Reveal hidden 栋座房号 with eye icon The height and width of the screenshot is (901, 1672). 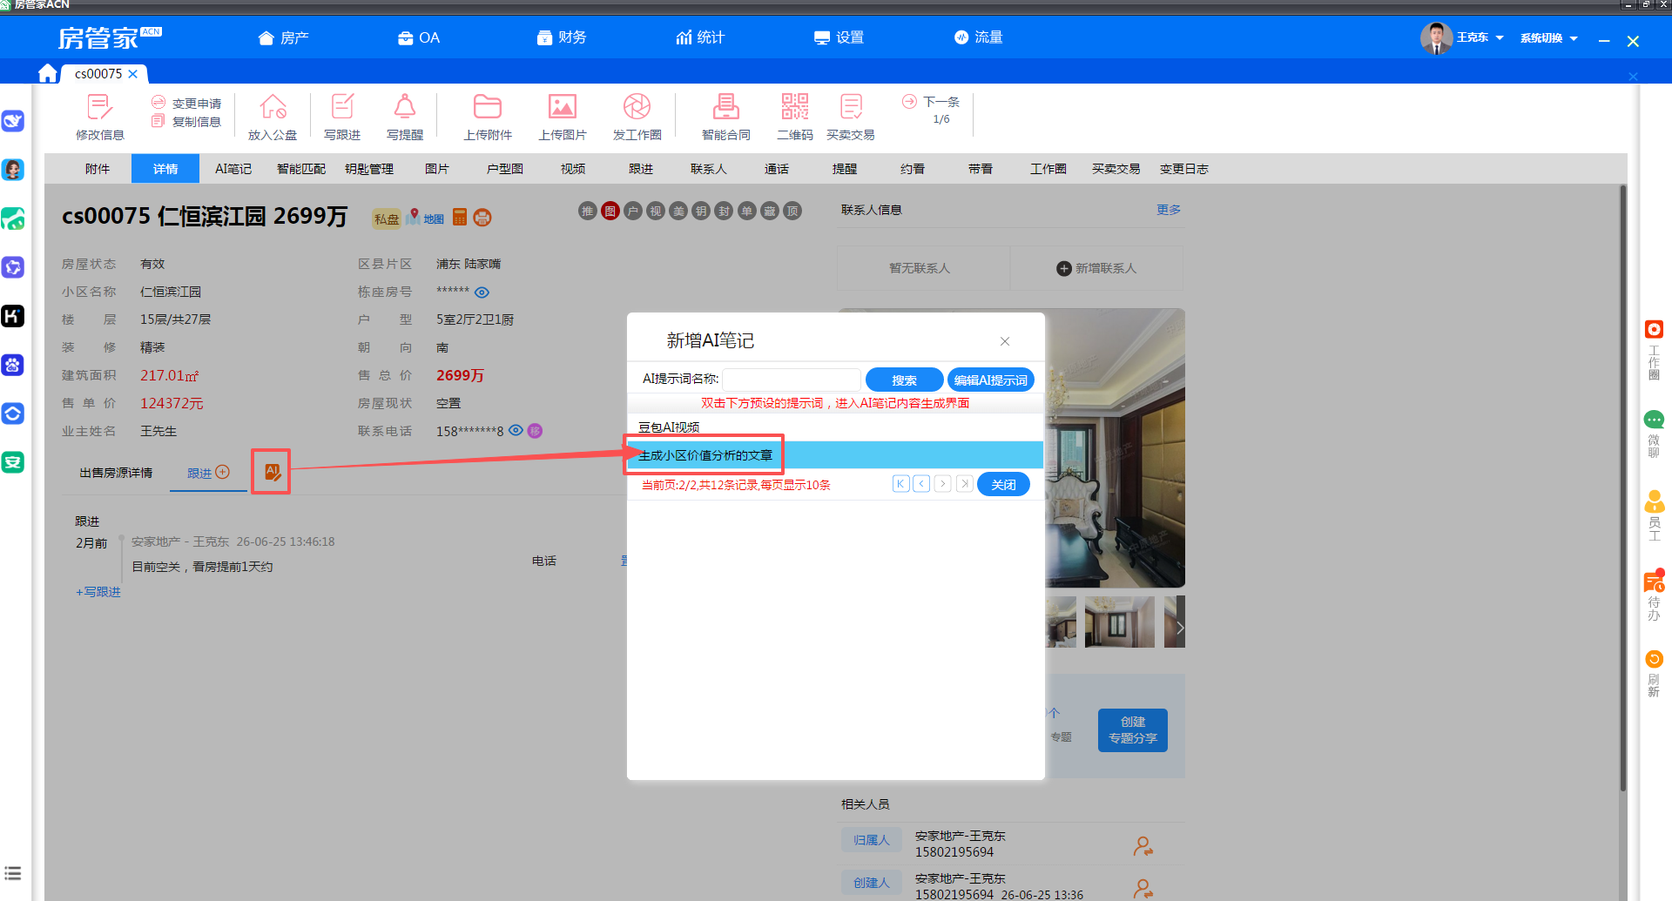click(x=482, y=292)
